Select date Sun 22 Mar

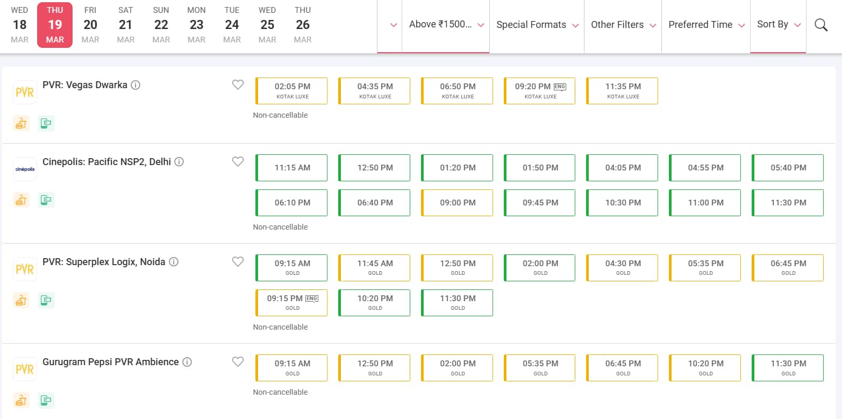(161, 25)
